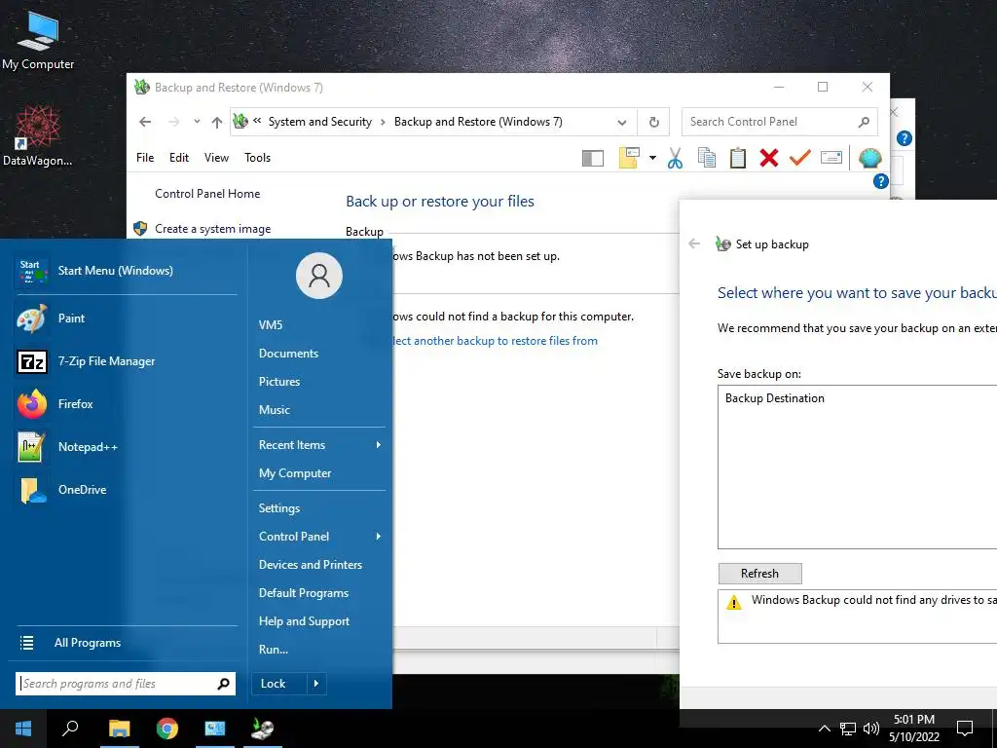997x748 pixels.
Task: Open File Explorer from taskbar
Action: pos(119,729)
